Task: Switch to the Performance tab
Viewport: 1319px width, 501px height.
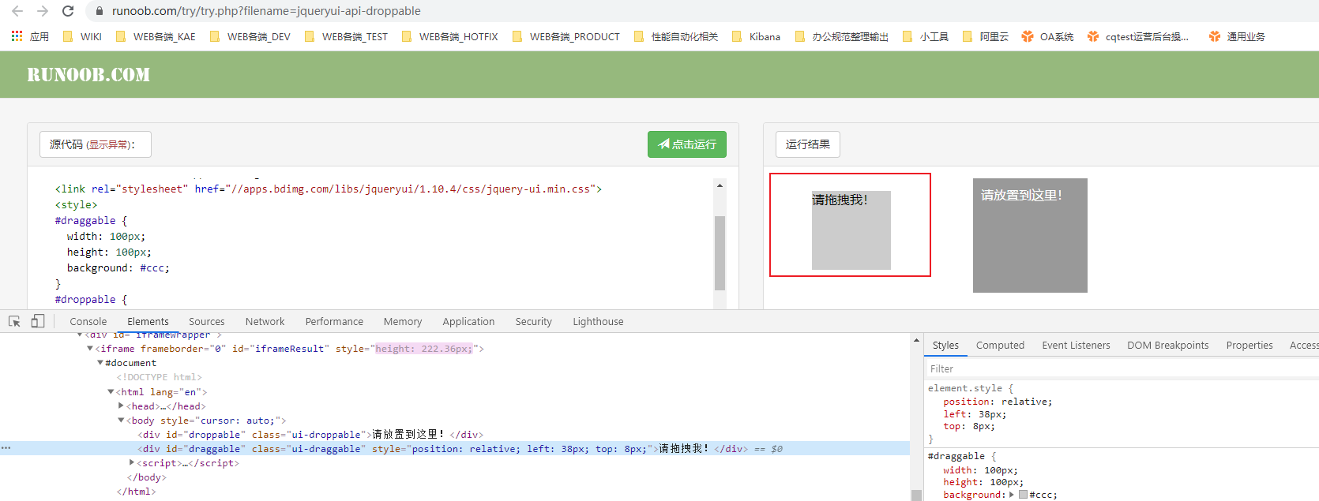Action: point(334,321)
